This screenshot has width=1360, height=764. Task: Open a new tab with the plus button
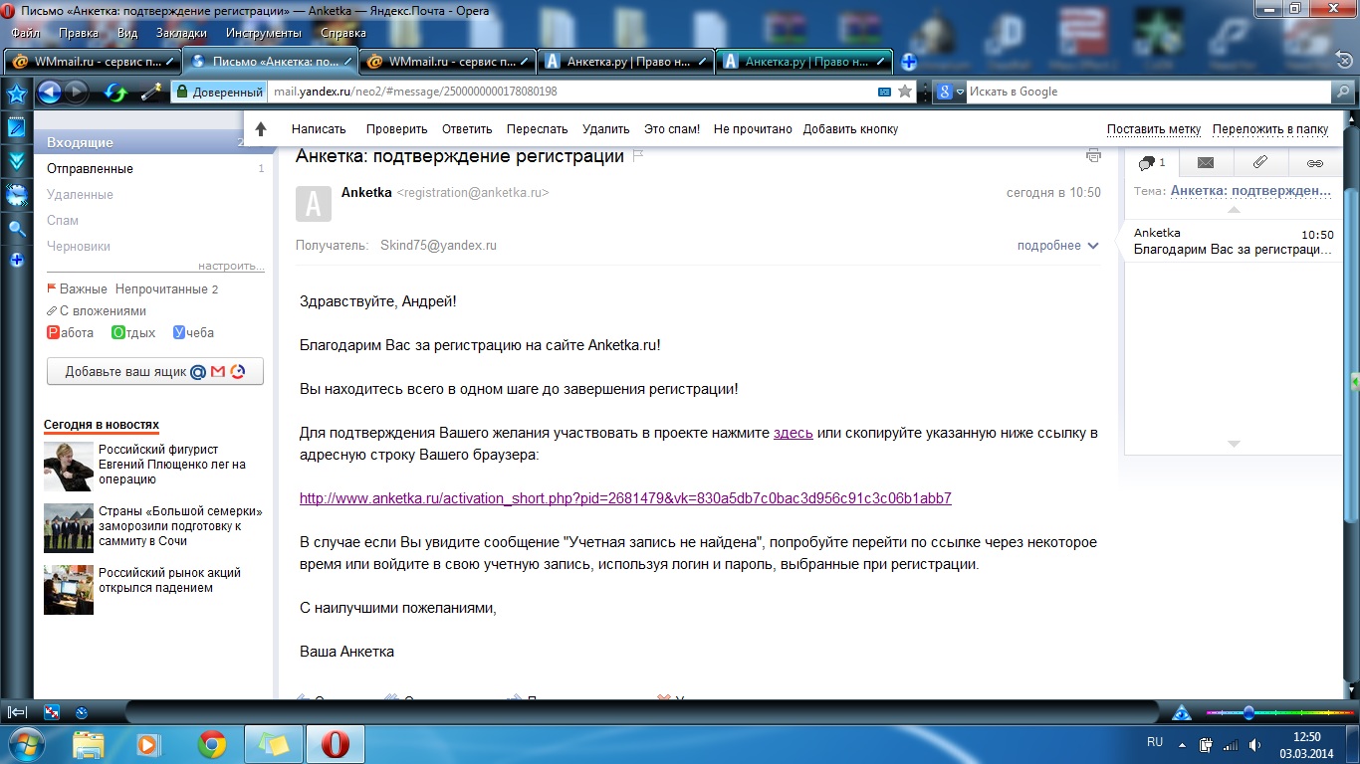(909, 62)
